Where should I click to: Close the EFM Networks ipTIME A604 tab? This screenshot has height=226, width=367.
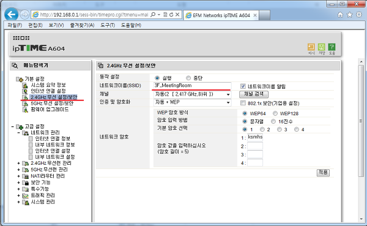point(255,15)
